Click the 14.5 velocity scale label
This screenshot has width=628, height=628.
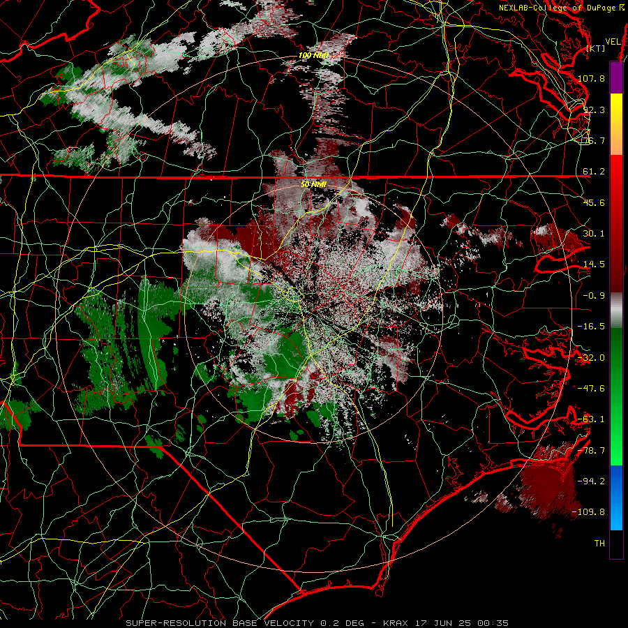click(594, 264)
